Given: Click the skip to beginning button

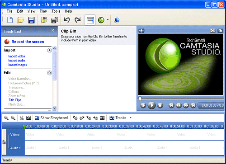Looking at the screenshot, I should pyautogui.click(x=171, y=105).
